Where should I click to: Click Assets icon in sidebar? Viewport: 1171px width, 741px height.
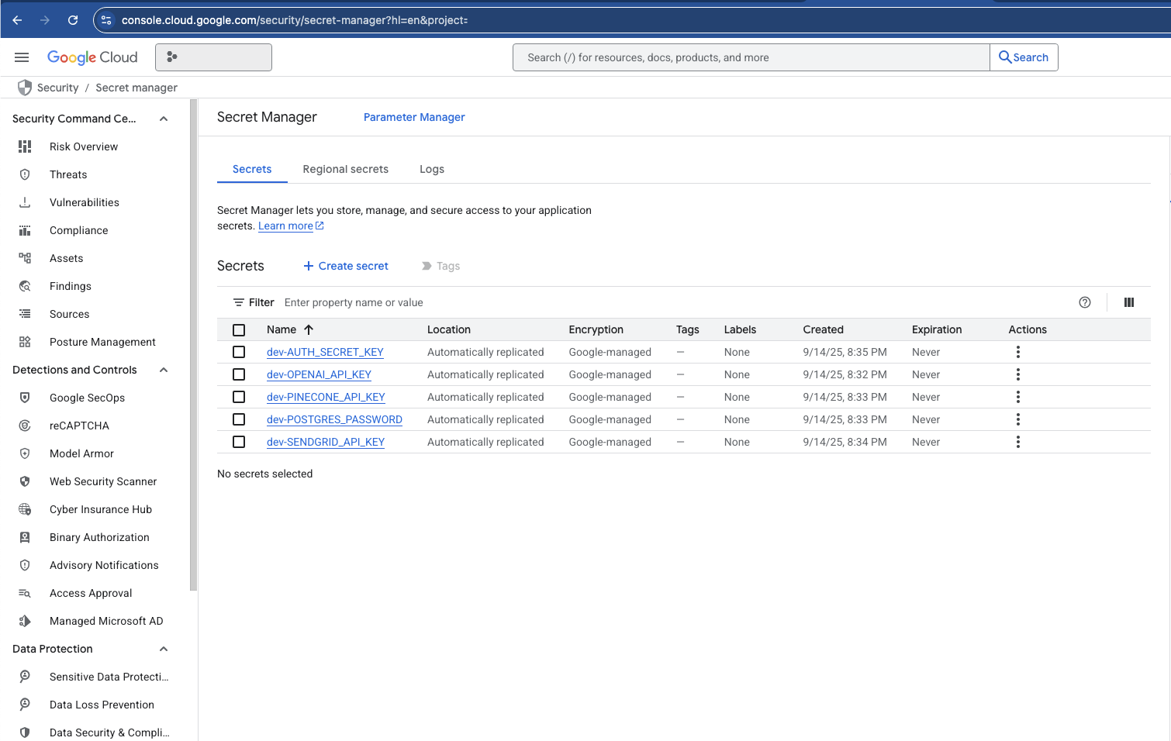[25, 258]
